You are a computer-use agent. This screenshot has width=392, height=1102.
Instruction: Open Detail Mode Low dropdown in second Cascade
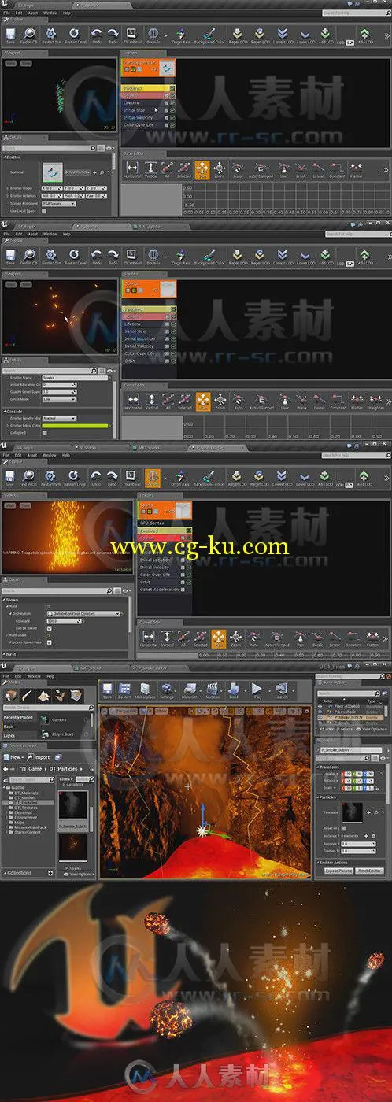[x=58, y=398]
